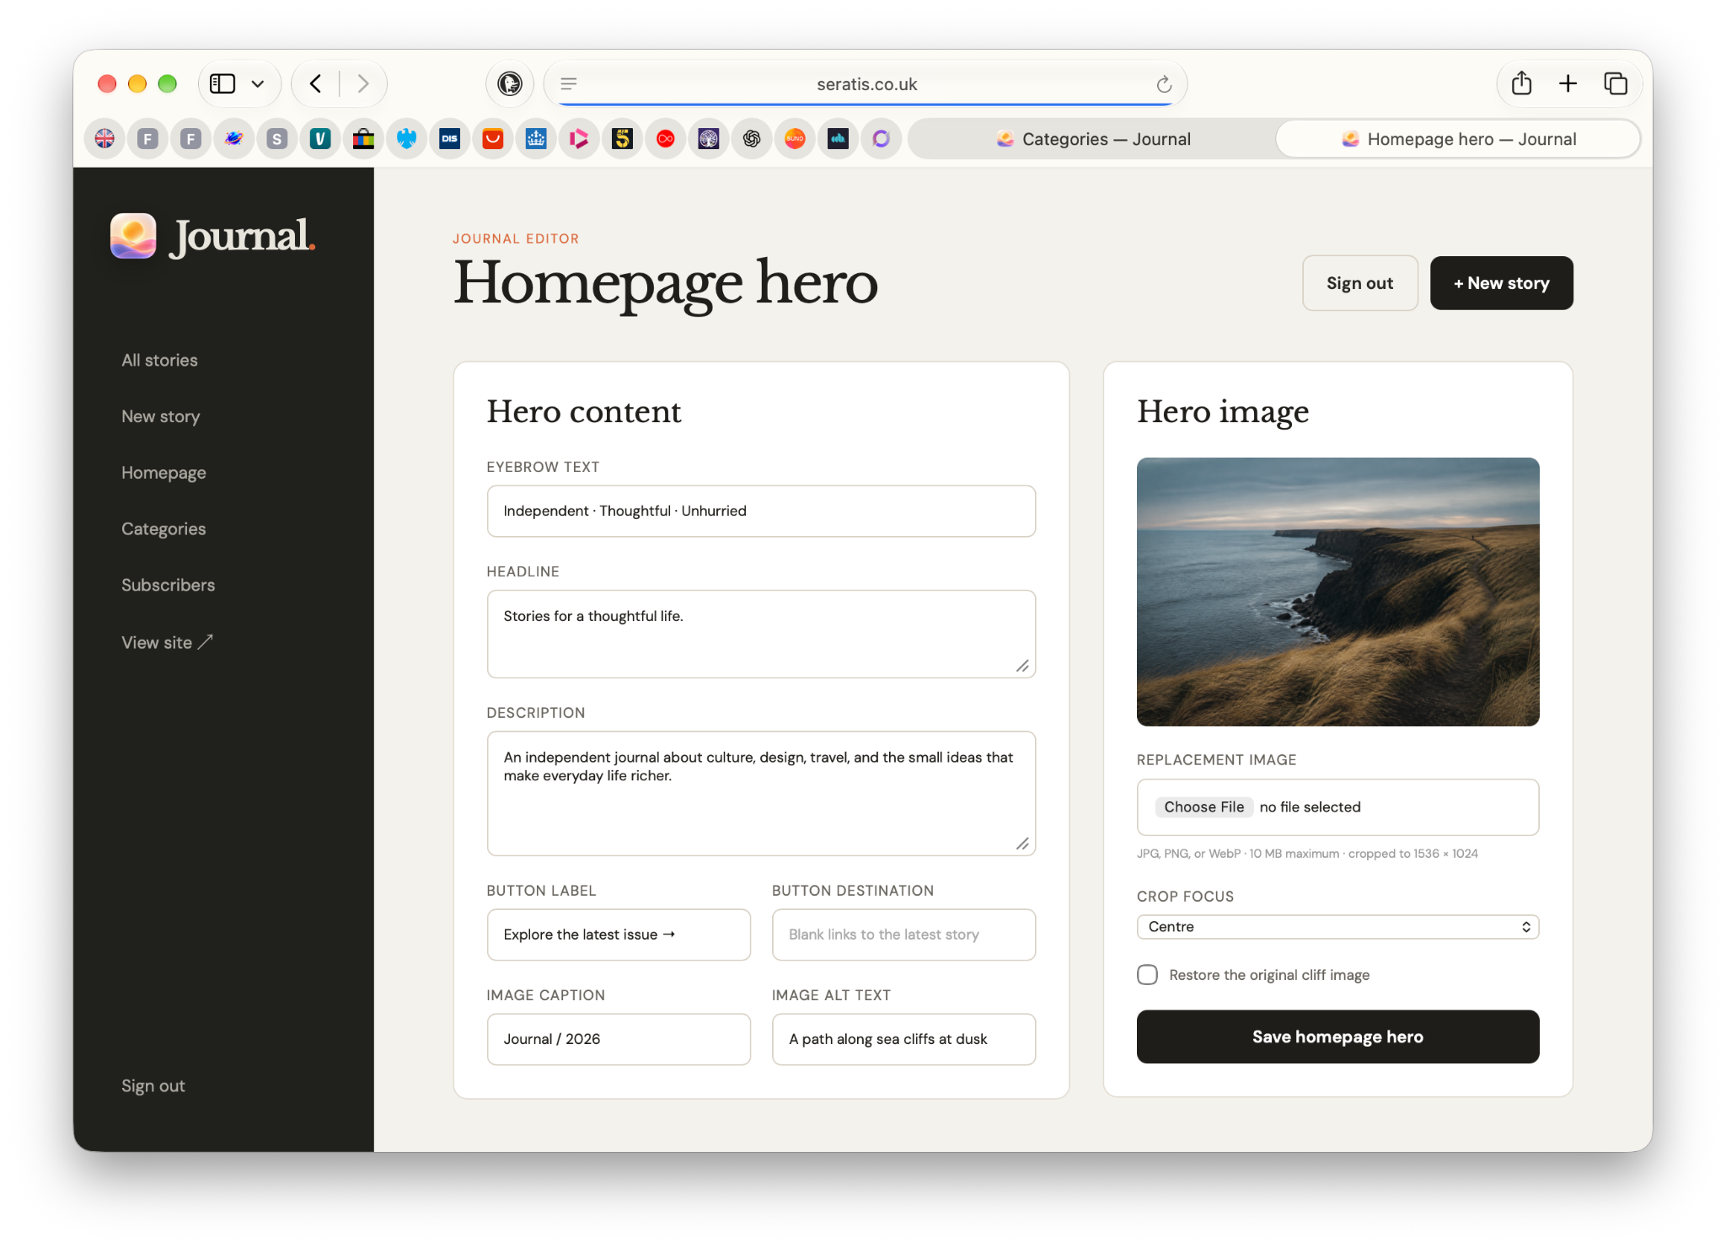Show the tab overview icon
1726x1248 pixels.
pyautogui.click(x=1615, y=83)
